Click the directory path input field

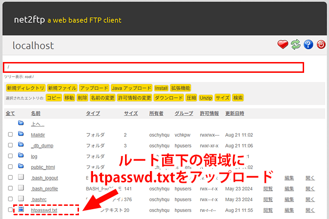(x=153, y=67)
